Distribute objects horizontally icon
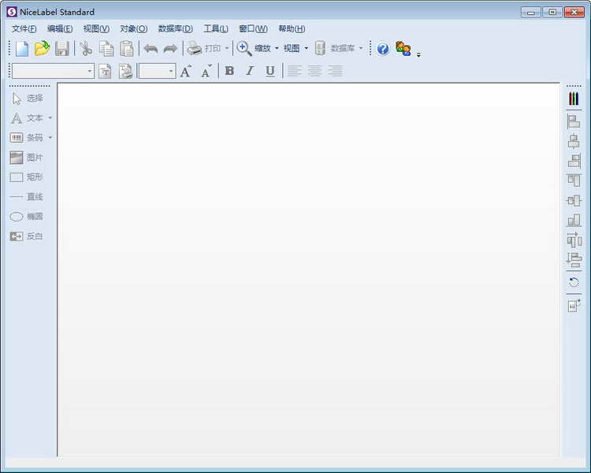Screen dimensions: 591x473 click(x=574, y=240)
